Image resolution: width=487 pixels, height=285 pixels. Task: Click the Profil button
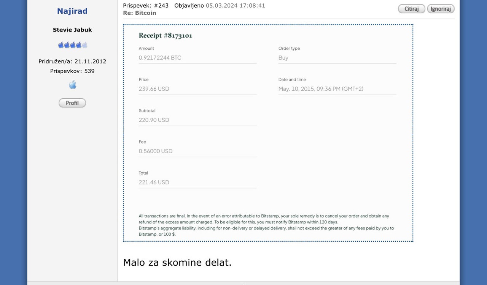(72, 103)
